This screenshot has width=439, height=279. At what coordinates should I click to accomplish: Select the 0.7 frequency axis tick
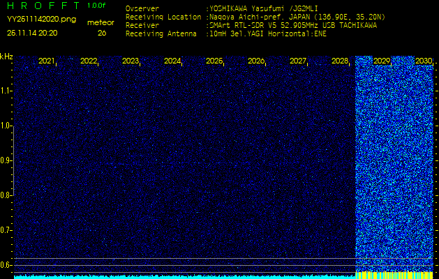[x=6, y=230]
